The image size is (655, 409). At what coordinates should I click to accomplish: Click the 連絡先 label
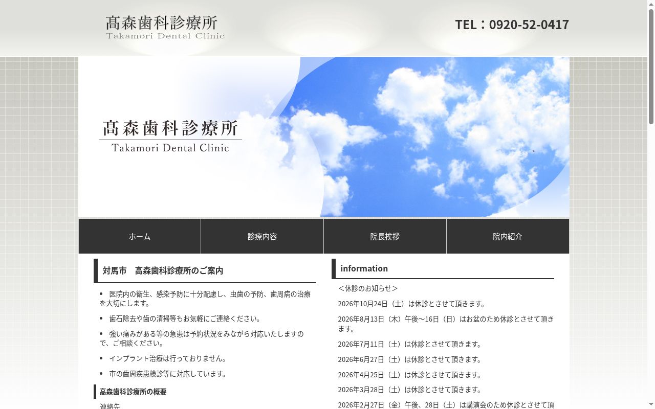click(x=110, y=406)
